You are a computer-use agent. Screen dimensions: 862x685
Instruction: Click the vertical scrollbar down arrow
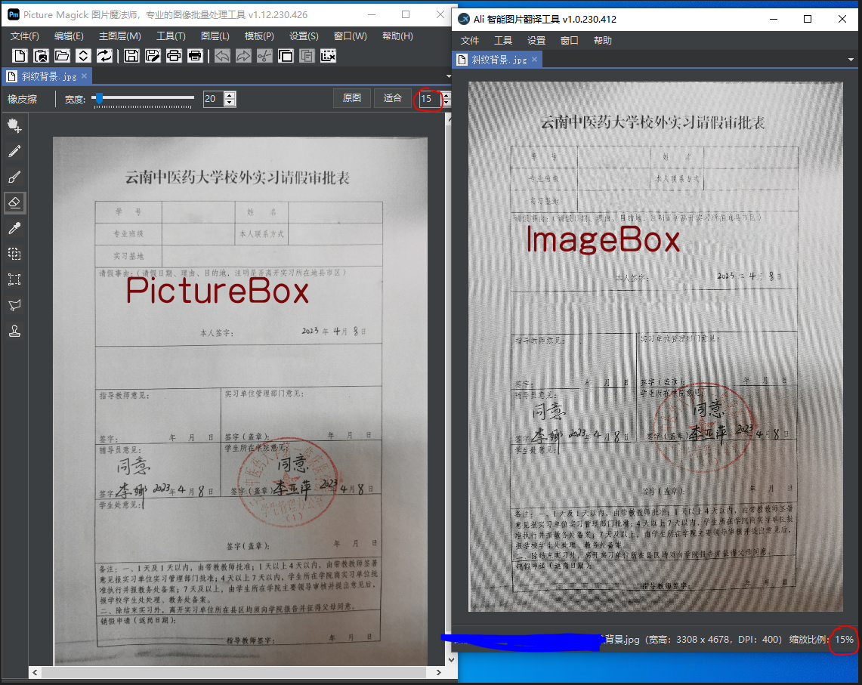coord(451,660)
